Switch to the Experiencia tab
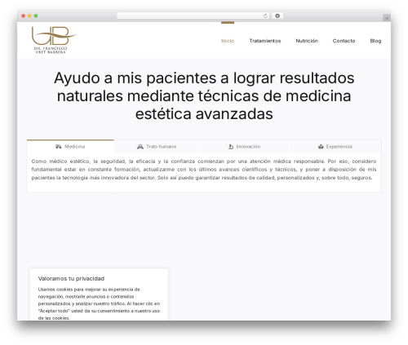The height and width of the screenshot is (345, 408). click(335, 147)
